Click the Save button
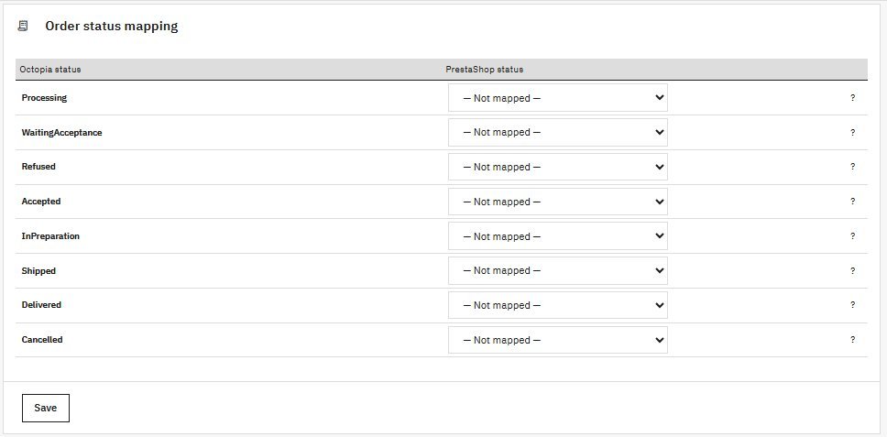This screenshot has width=887, height=437. click(46, 409)
